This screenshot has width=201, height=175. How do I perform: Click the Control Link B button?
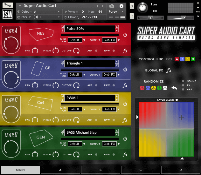coord(182,59)
